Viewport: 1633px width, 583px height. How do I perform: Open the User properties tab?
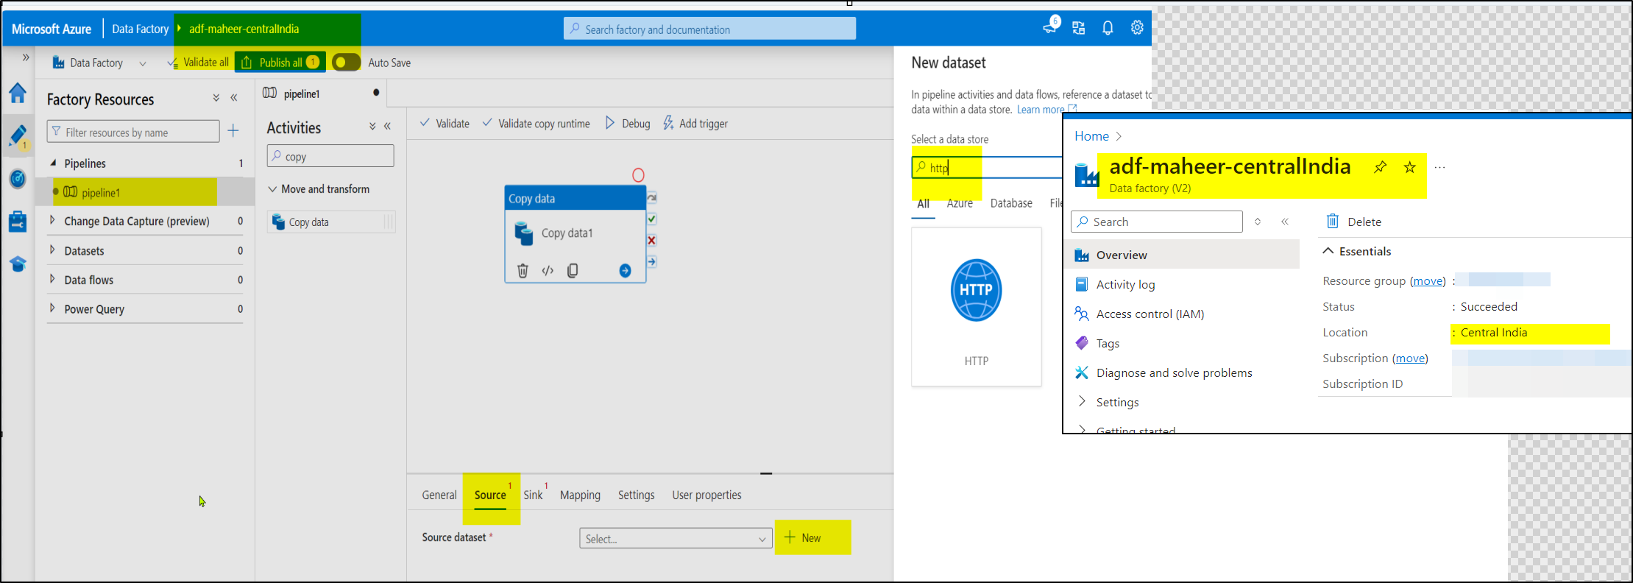[706, 495]
